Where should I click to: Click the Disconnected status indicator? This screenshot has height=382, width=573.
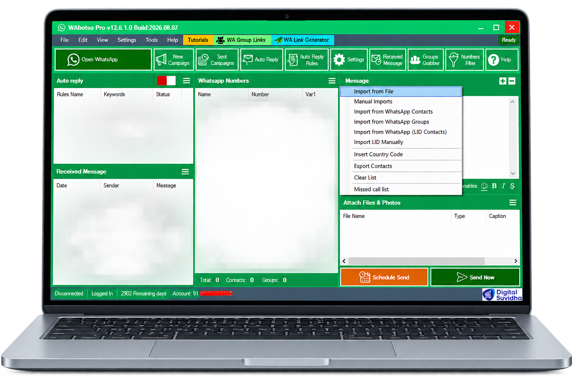pos(69,294)
